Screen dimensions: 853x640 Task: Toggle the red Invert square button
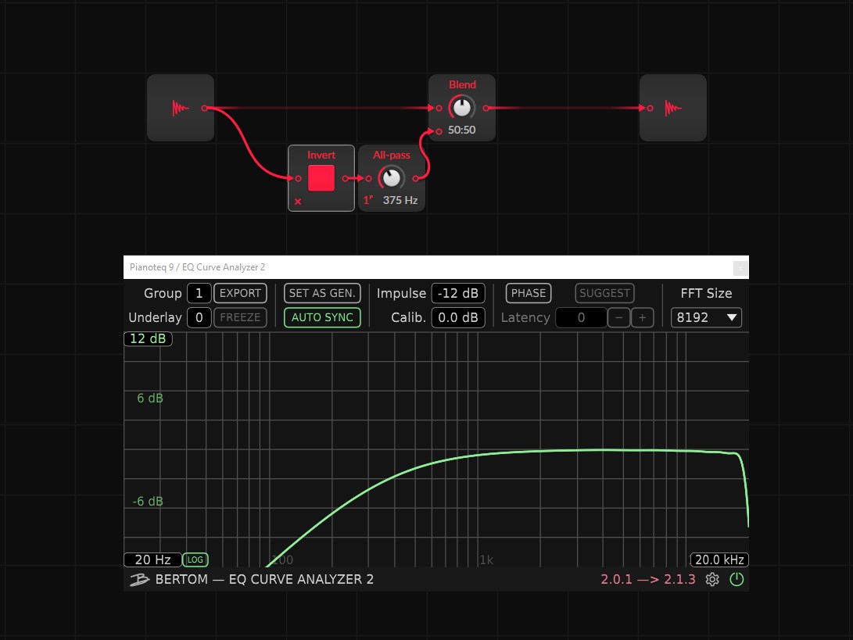pos(321,178)
